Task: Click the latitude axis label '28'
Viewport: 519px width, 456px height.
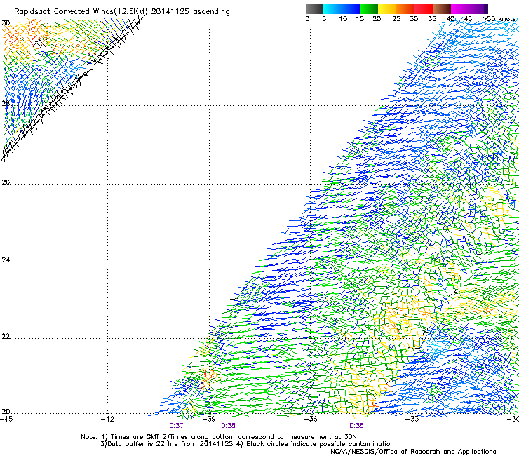Action: [6, 103]
